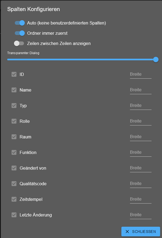Deselect the Raum column
Image resolution: width=162 pixels, height=238 pixels.
click(x=14, y=137)
